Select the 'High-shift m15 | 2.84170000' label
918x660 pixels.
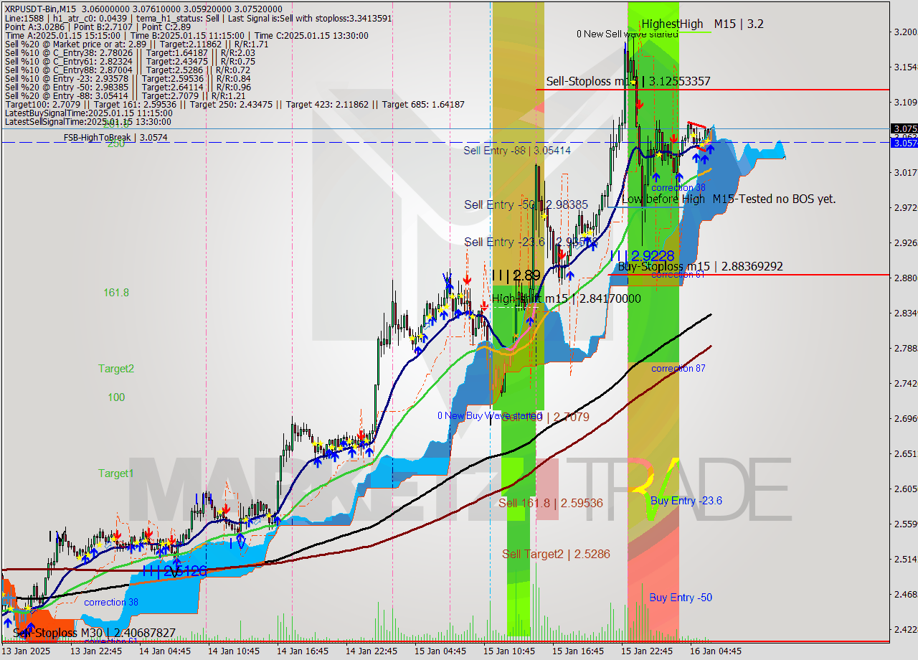[566, 298]
